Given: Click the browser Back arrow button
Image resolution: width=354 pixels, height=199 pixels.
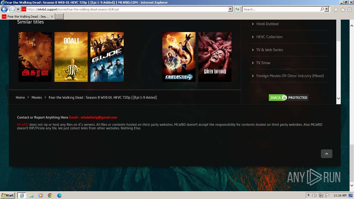Looking at the screenshot, I should pyautogui.click(x=4, y=9).
